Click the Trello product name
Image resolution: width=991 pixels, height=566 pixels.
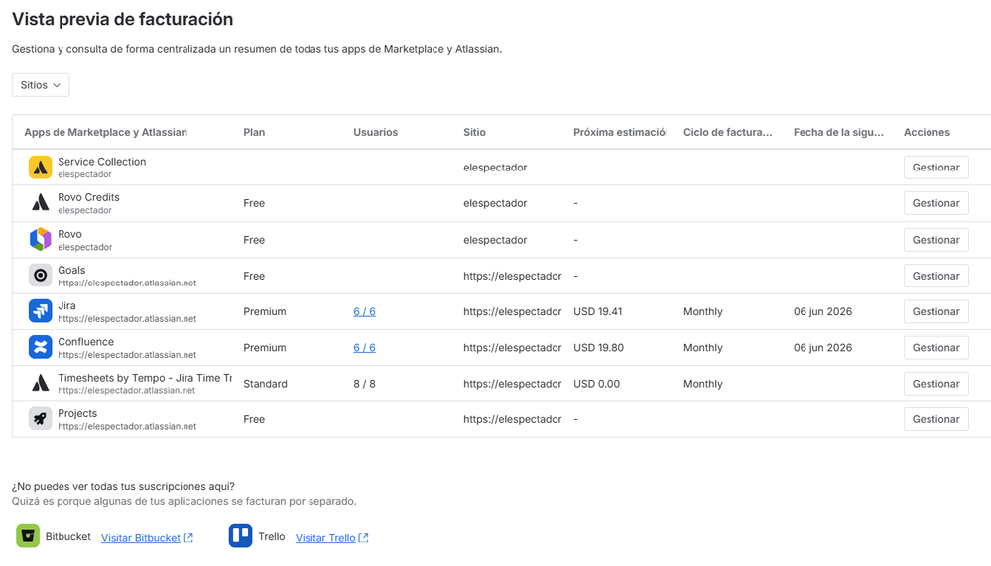coord(272,537)
